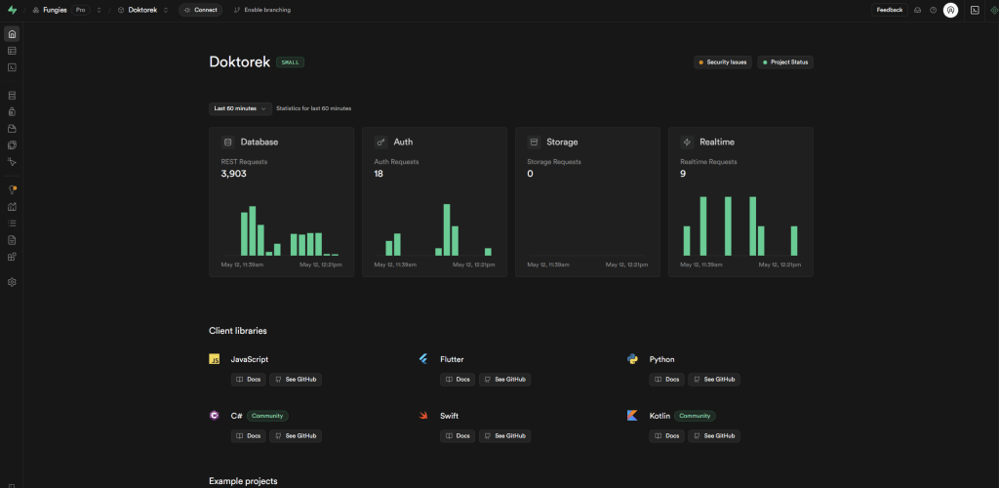Click the JavaScript library logo
The image size is (999, 488).
pos(214,359)
